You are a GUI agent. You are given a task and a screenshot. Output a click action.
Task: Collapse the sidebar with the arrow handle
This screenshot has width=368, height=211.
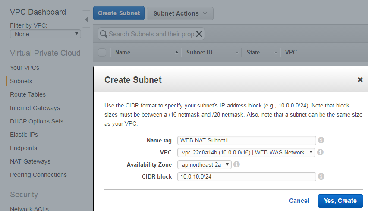86,19
